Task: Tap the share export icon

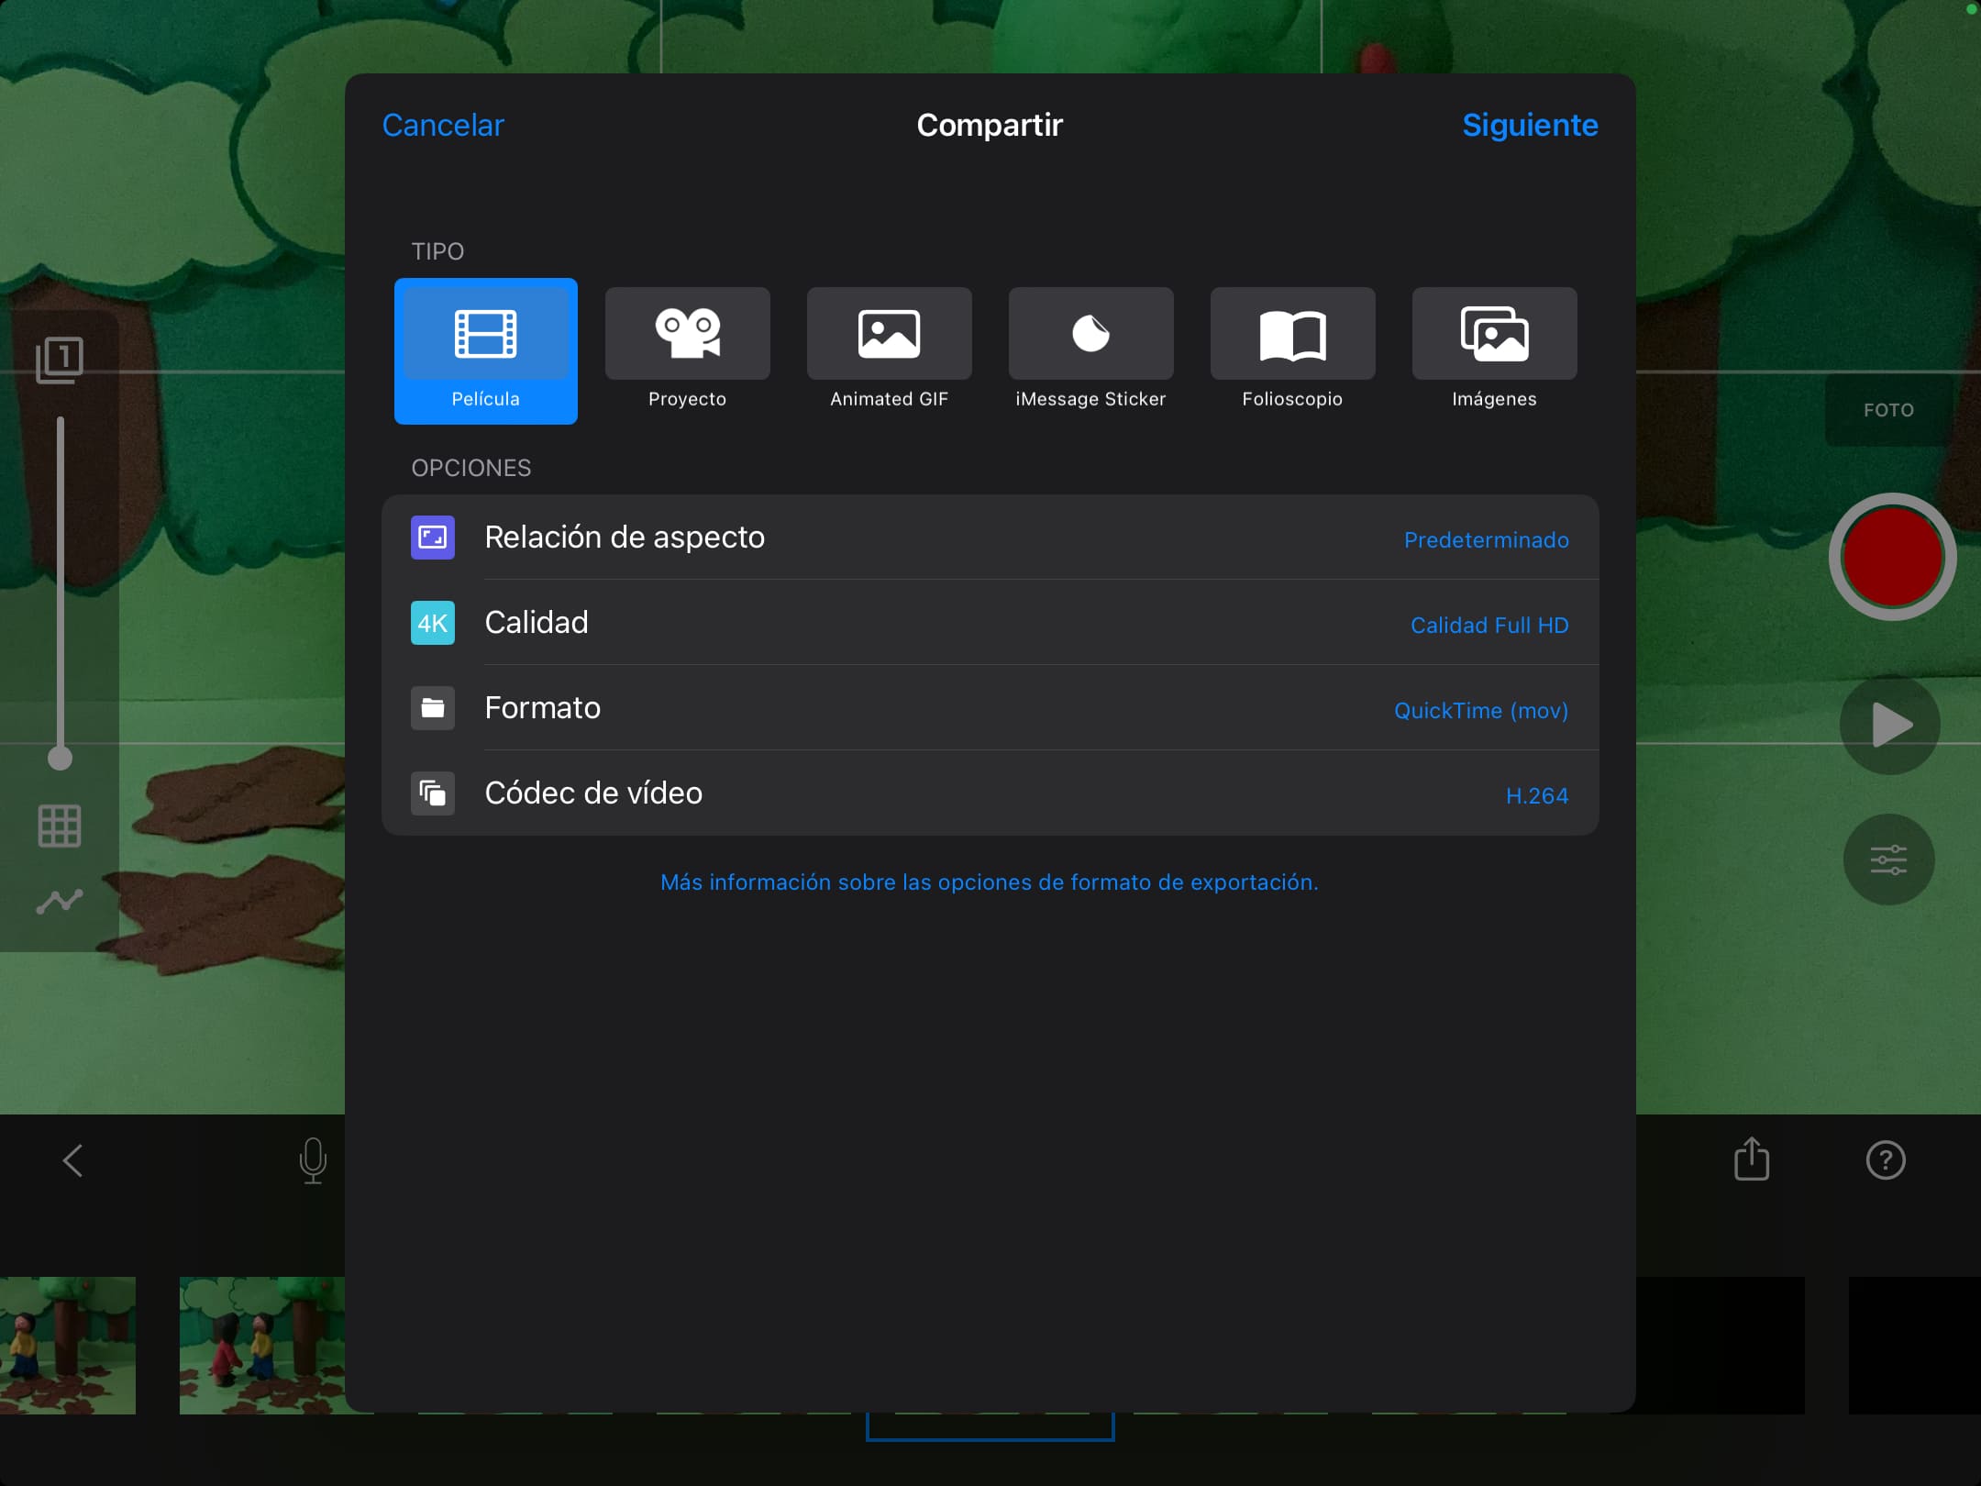Action: click(x=1751, y=1159)
